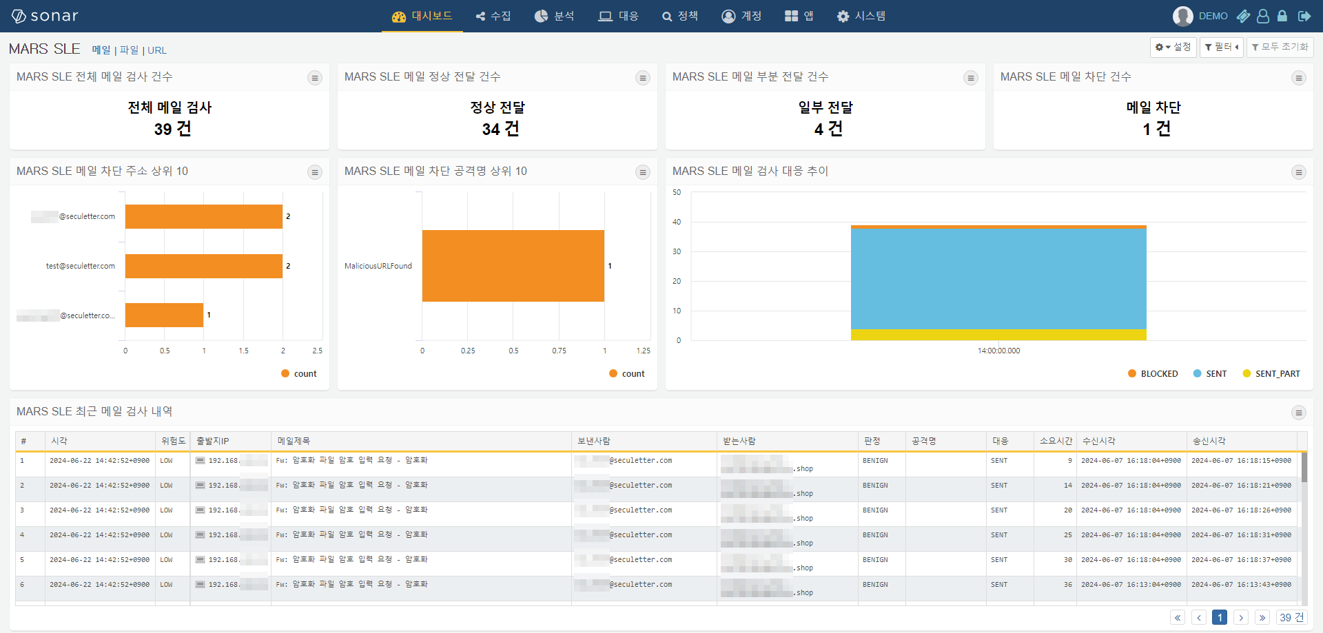Go to first page of table

coord(1178,617)
